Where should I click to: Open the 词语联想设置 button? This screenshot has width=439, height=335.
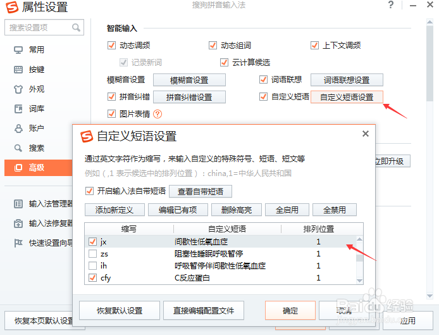click(x=347, y=80)
